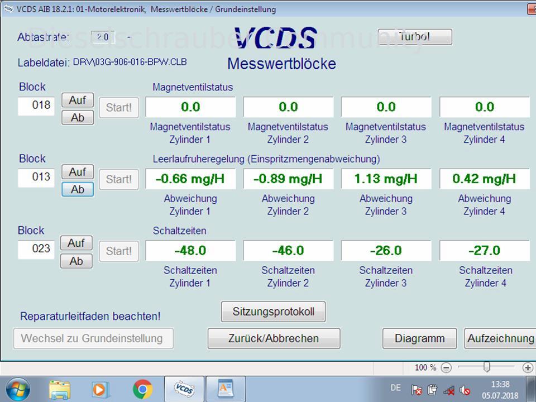Open File Explorer from the taskbar

(60, 389)
